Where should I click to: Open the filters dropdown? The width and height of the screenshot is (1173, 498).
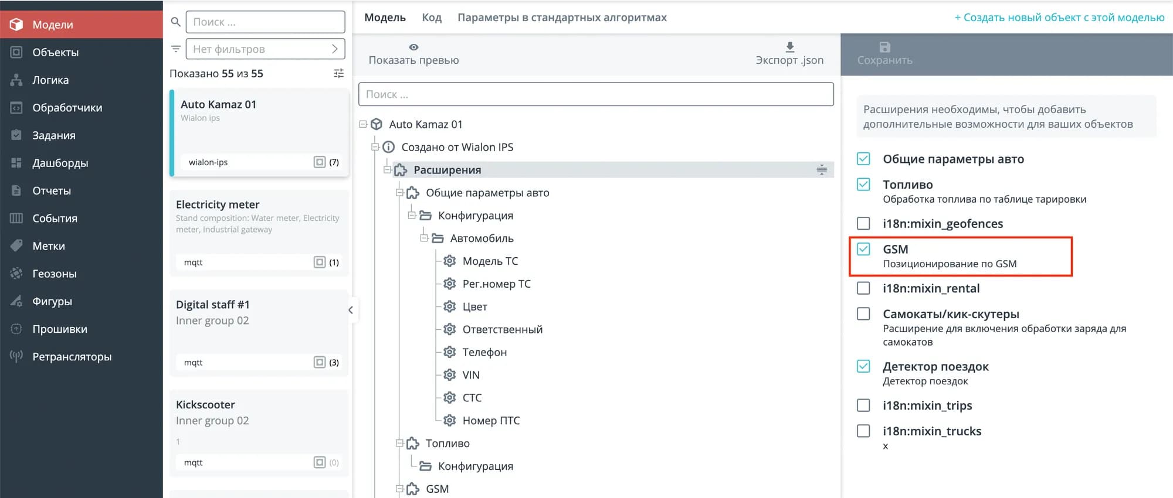pyautogui.click(x=265, y=49)
